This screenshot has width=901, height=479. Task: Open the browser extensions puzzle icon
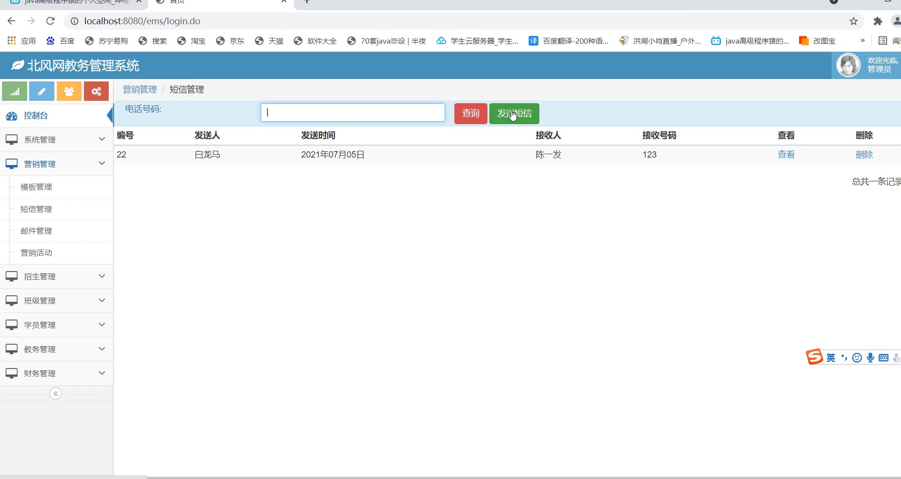point(878,21)
